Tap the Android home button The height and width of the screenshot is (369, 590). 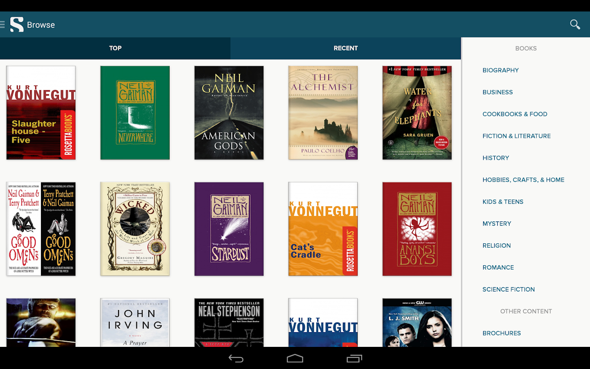coord(295,358)
